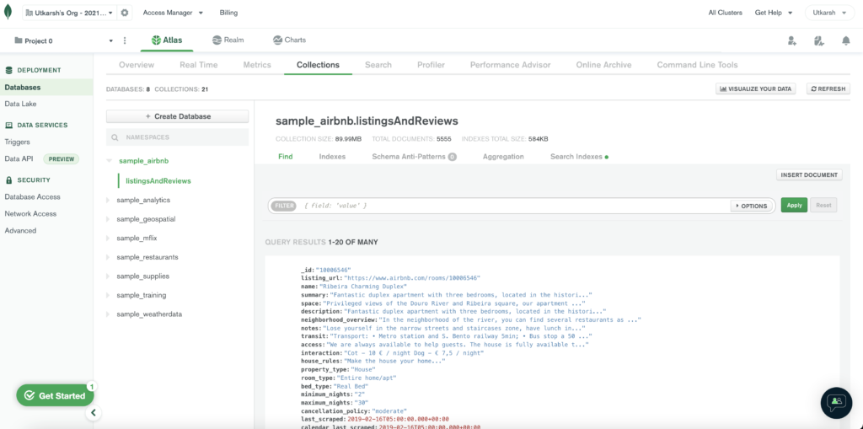This screenshot has width=863, height=429.
Task: Open the project options three-dot menu
Action: pyautogui.click(x=125, y=40)
